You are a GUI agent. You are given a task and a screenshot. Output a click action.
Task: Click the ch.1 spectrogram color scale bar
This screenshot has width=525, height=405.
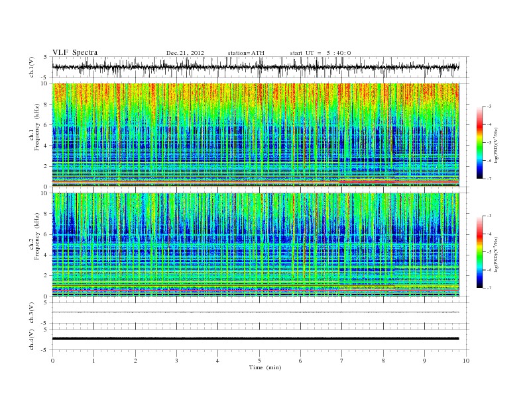click(479, 142)
